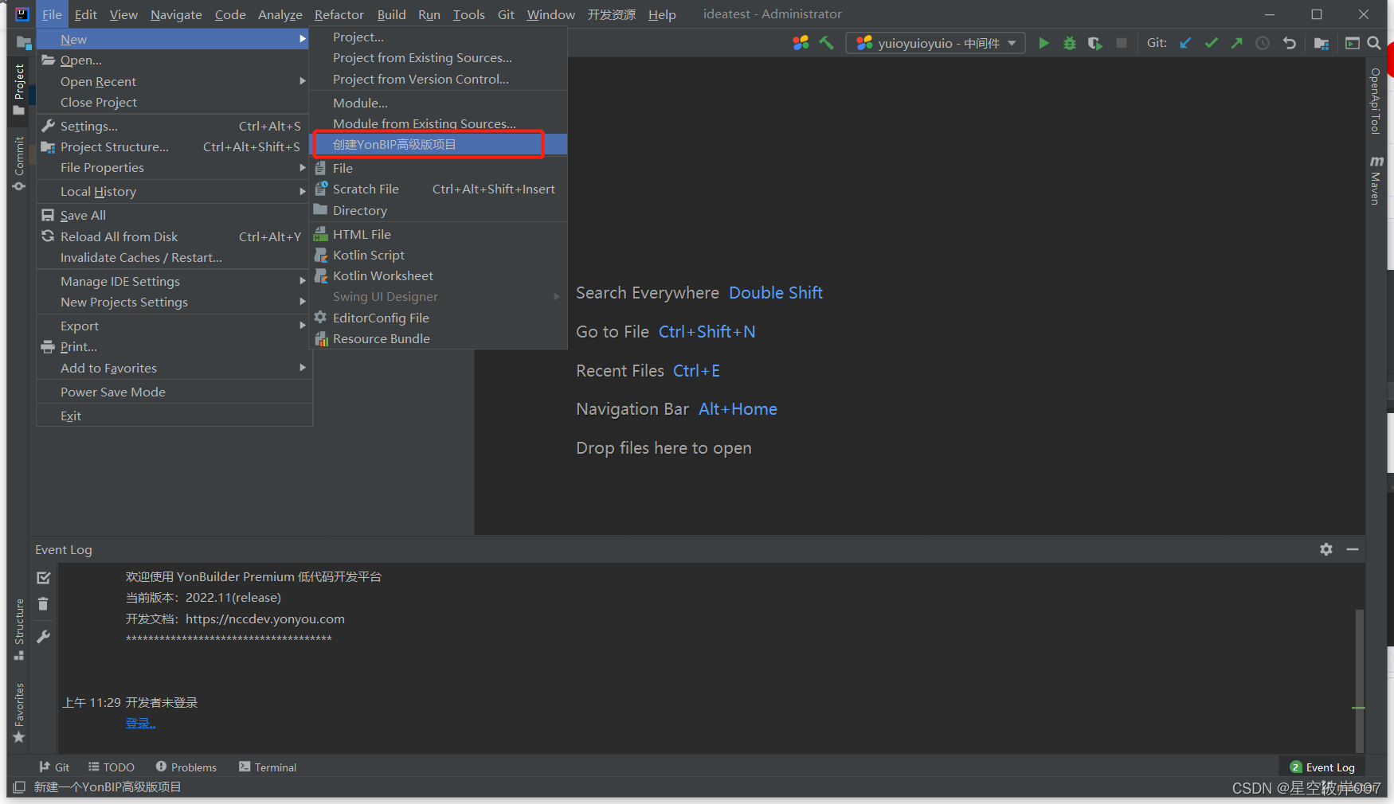Choose Directory in New submenu
The height and width of the screenshot is (804, 1394).
click(x=438, y=210)
